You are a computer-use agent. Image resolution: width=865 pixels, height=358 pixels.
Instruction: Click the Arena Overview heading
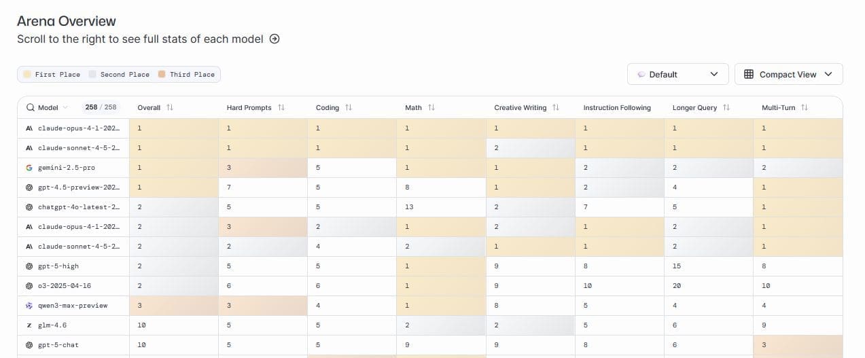(67, 21)
